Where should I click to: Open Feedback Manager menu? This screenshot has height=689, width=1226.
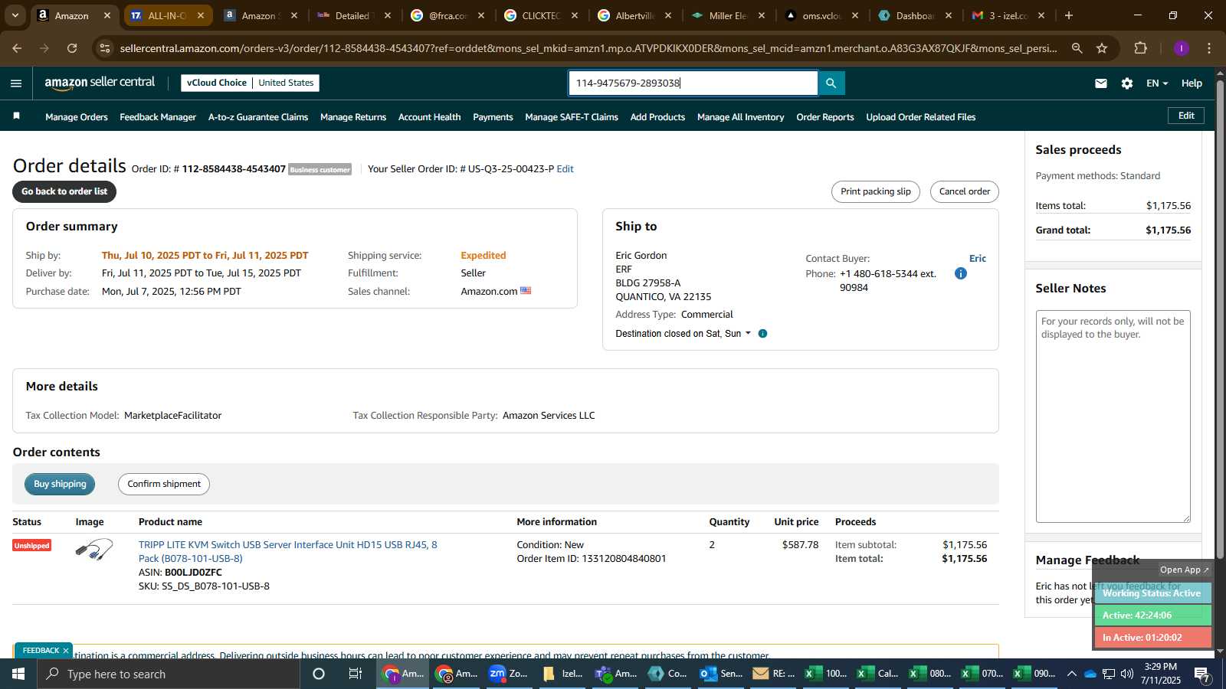158,117
